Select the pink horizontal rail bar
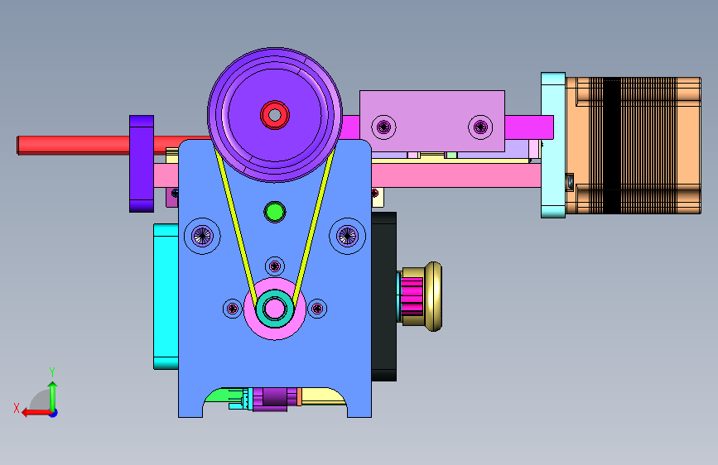This screenshot has height=465, width=718. click(x=455, y=175)
